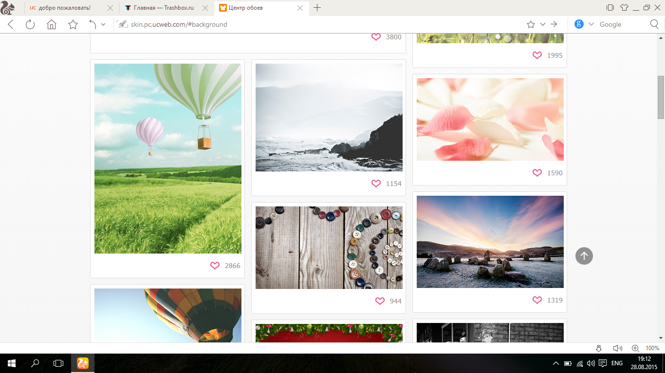Like the green balloon wallpaper with 2866 hearts

coord(215,266)
